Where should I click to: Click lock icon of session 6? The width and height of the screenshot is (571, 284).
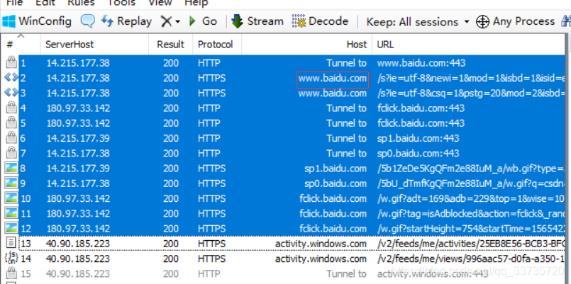click(x=11, y=138)
